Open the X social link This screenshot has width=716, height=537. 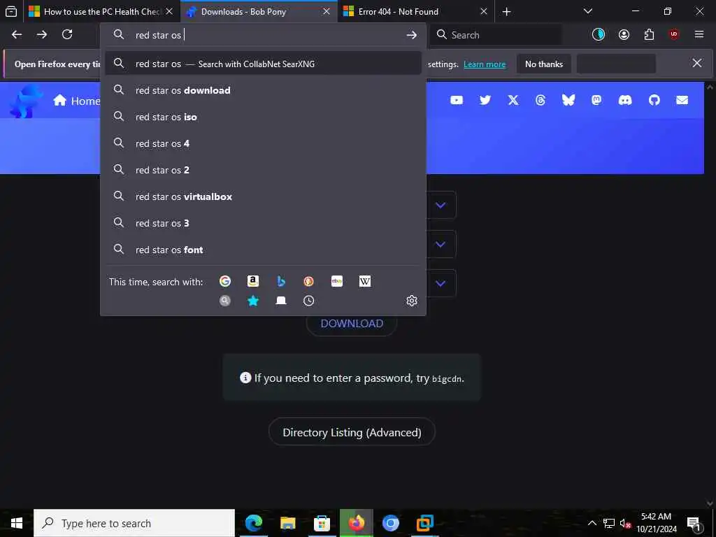coord(513,100)
